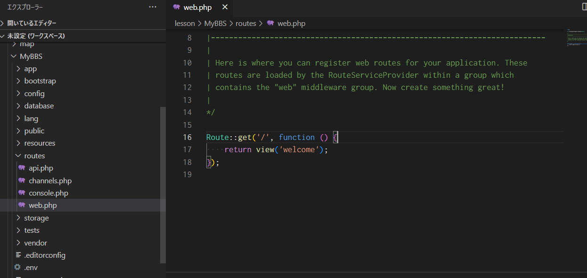Collapse the MyBBS folder
Screen dimensions: 587x278
31,57
